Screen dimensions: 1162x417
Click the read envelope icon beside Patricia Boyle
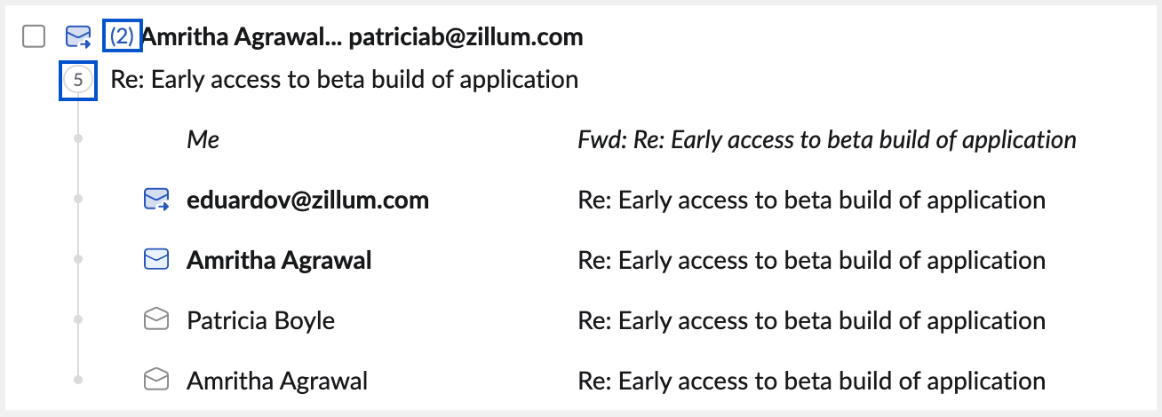pyautogui.click(x=156, y=320)
